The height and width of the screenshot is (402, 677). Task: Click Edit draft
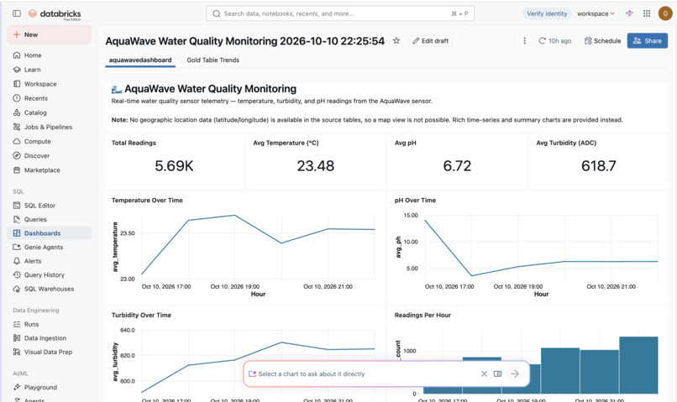(430, 41)
